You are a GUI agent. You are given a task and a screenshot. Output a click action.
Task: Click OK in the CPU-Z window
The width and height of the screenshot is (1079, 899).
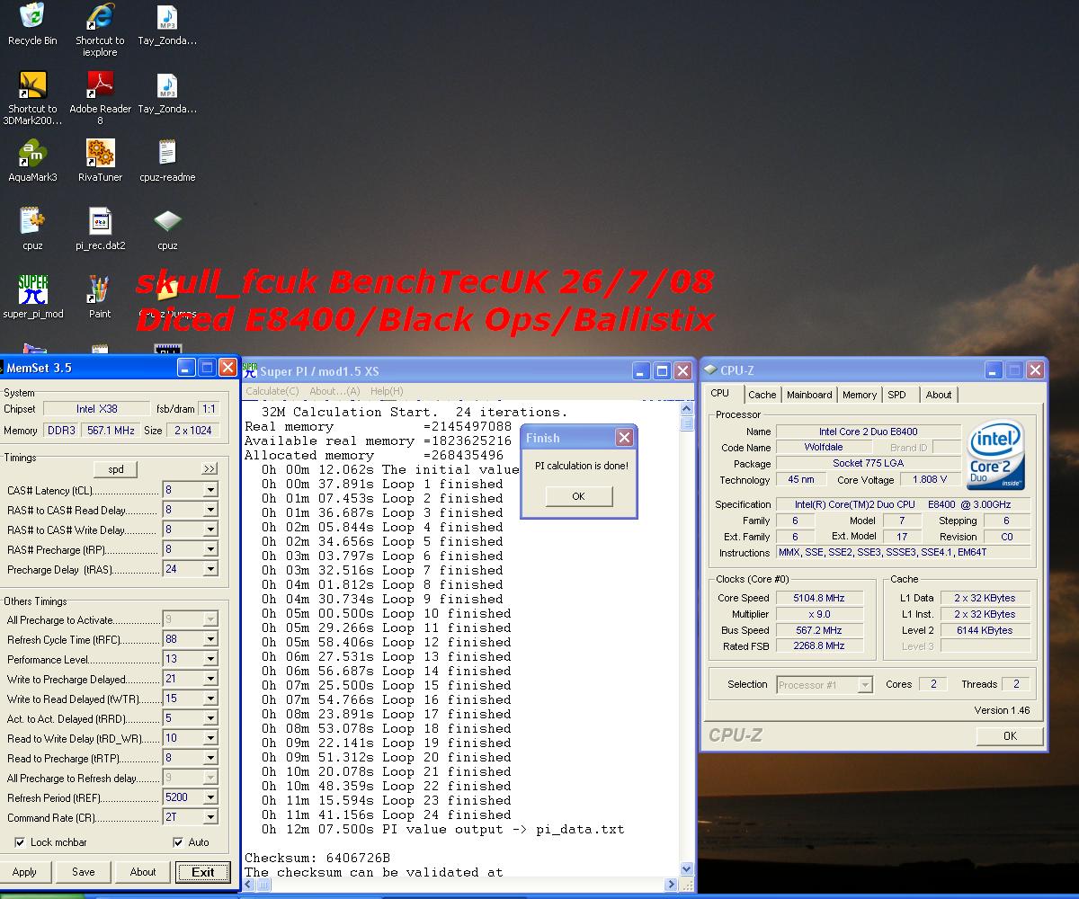point(1010,735)
